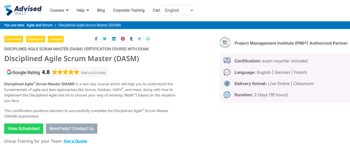Click 'exam voucher included' text
This screenshot has height=147, width=350.
[x=285, y=61]
